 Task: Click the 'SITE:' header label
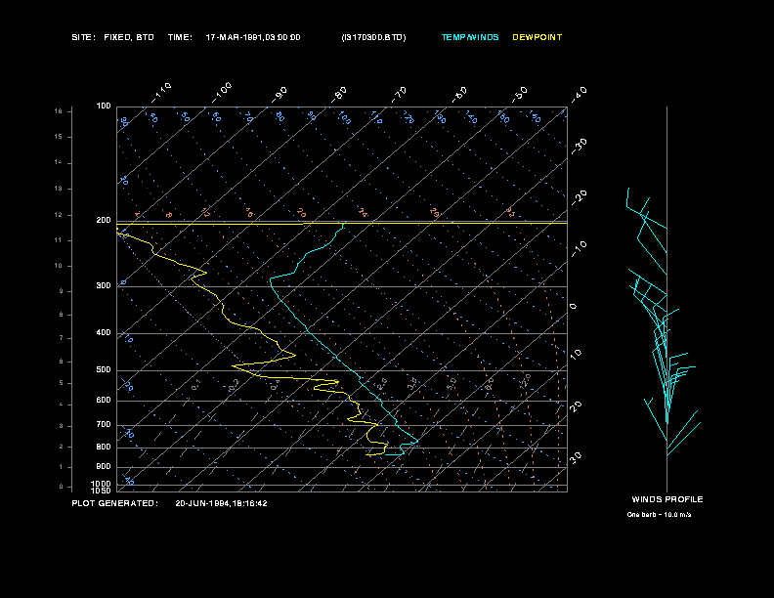[x=83, y=37]
